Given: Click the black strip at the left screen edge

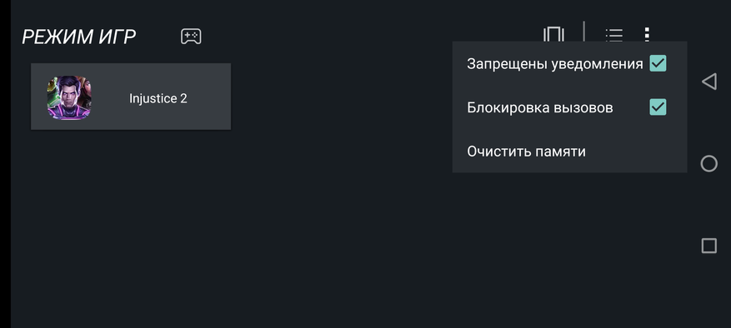Looking at the screenshot, I should point(5,164).
